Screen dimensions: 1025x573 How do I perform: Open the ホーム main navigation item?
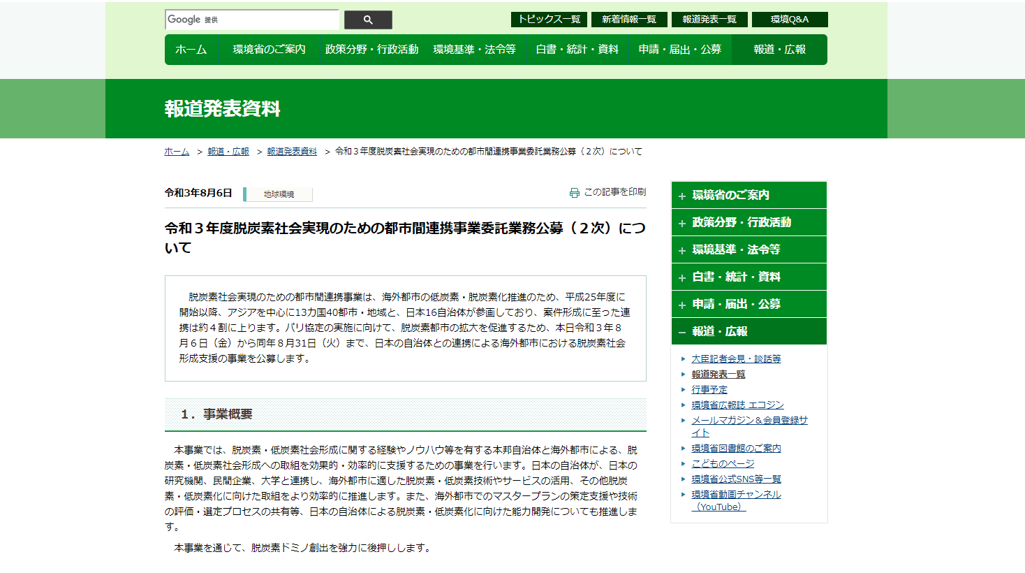point(191,50)
